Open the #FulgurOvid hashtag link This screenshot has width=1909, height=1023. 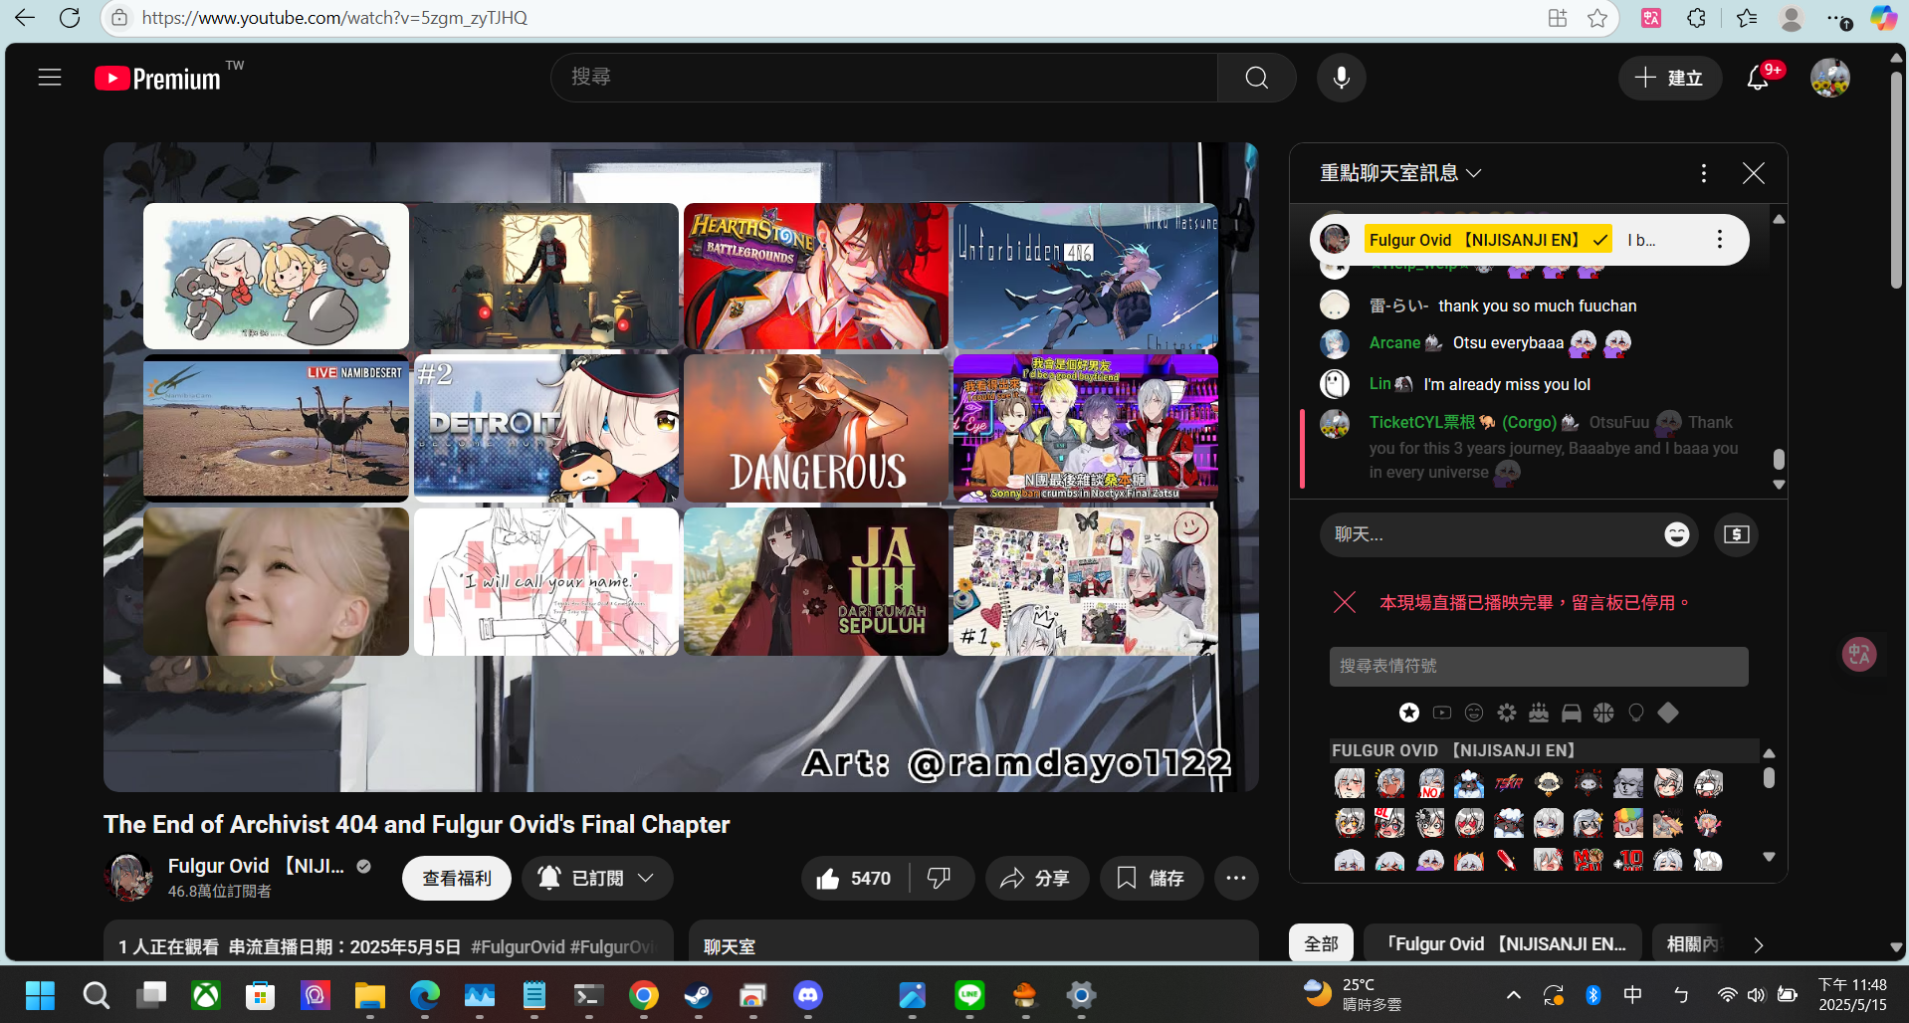(518, 946)
